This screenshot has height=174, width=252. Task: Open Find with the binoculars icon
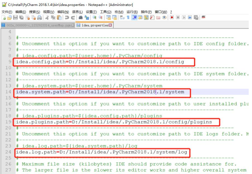tap(81, 18)
